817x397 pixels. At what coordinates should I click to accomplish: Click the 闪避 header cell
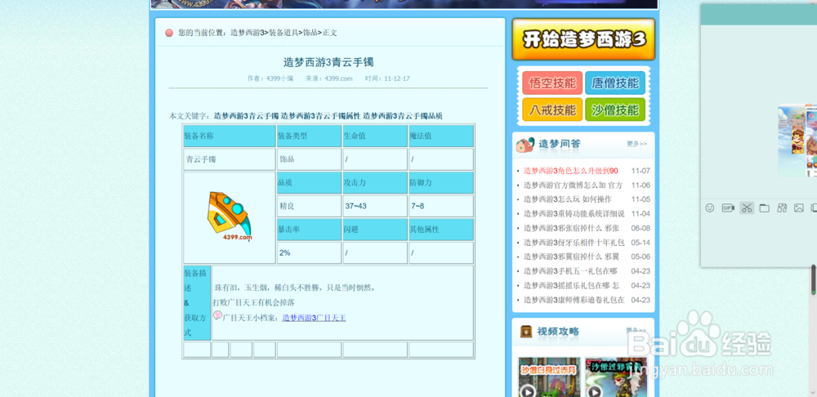tap(375, 230)
